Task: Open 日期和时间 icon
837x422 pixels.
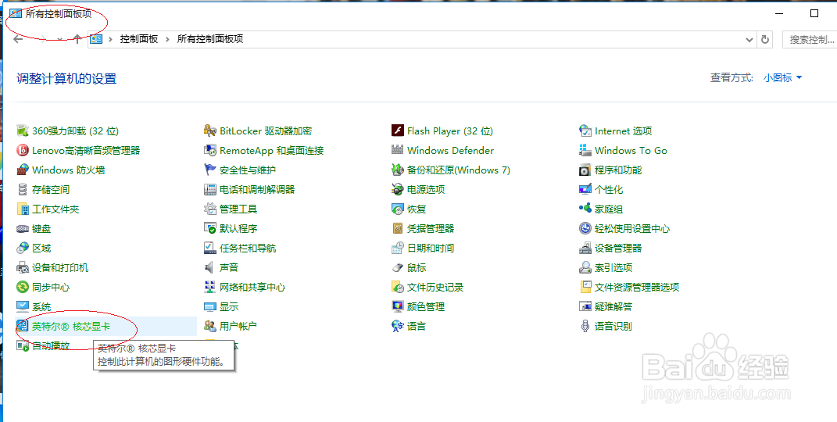Action: point(397,248)
